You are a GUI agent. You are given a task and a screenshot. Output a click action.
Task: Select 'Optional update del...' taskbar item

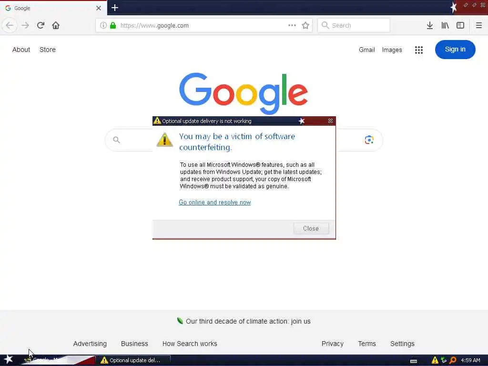[133, 360]
